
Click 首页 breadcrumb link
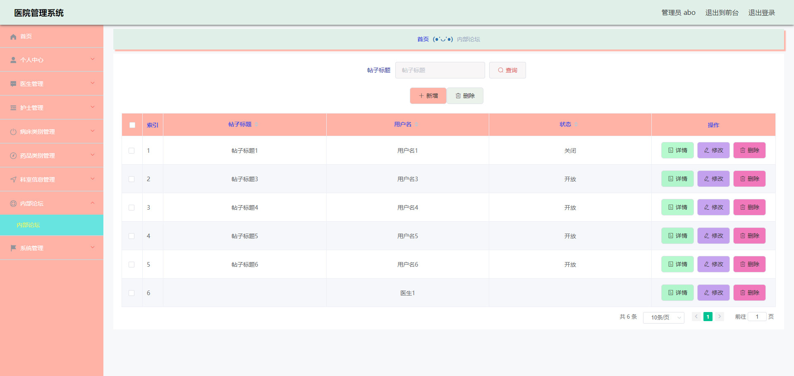coord(423,39)
